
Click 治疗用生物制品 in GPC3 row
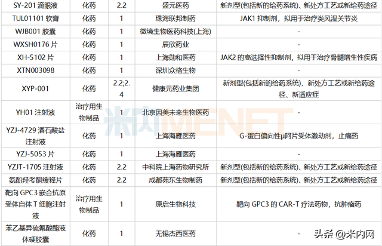pyautogui.click(x=89, y=204)
